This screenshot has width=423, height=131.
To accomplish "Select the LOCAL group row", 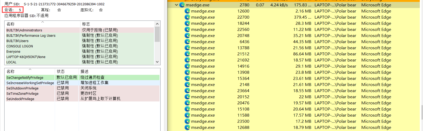I will (80, 62).
